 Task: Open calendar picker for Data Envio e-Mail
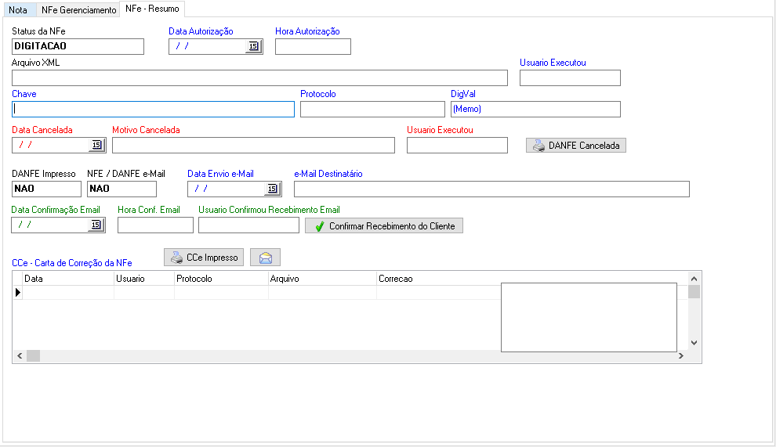[272, 189]
